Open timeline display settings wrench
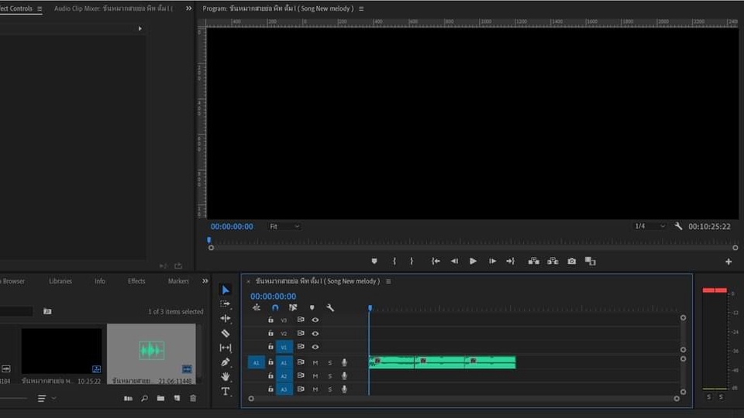Image resolution: width=744 pixels, height=418 pixels. [330, 308]
